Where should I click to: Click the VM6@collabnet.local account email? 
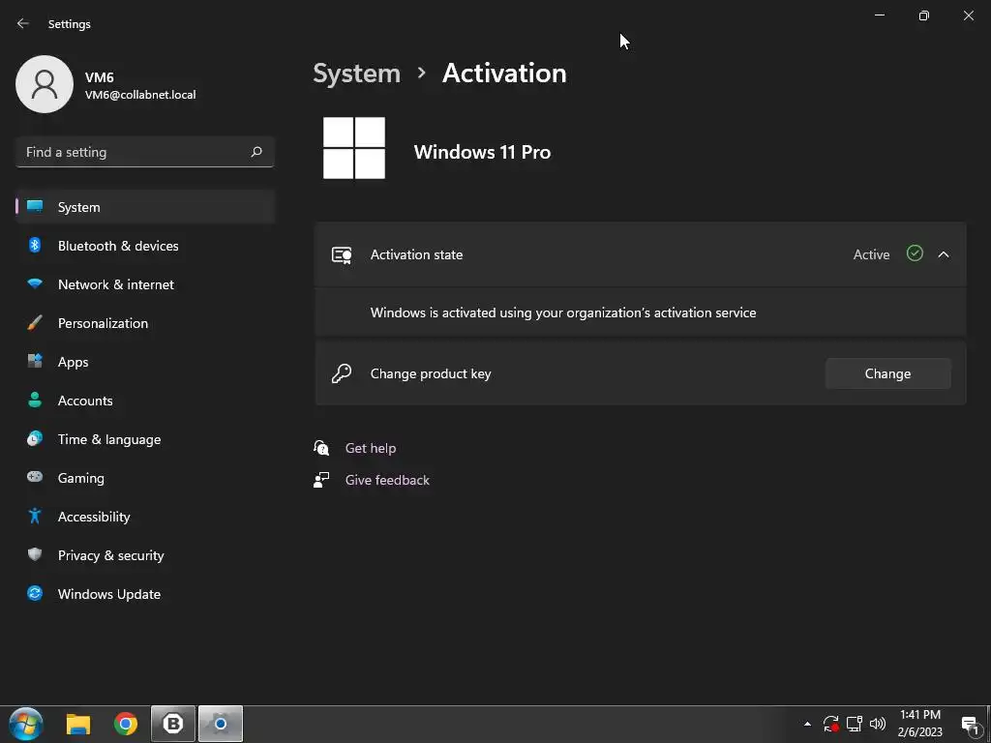(x=140, y=95)
